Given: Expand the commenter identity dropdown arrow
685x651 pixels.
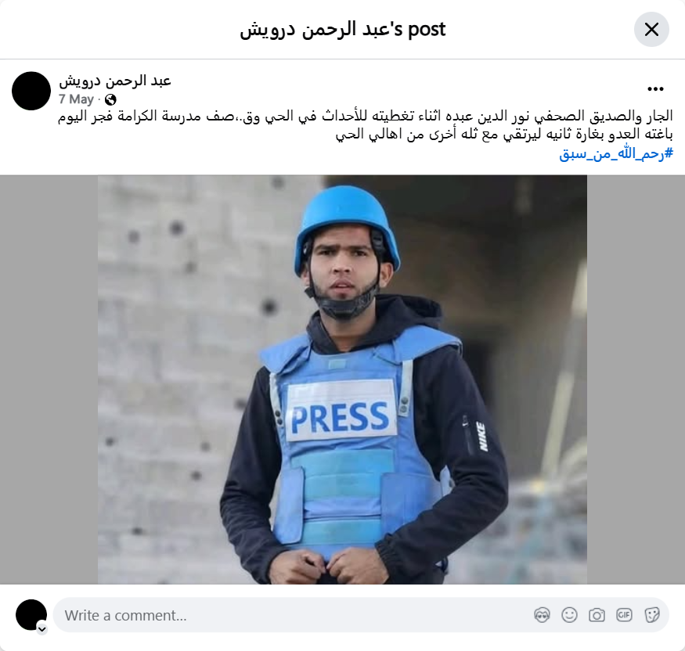Looking at the screenshot, I should click(x=42, y=629).
